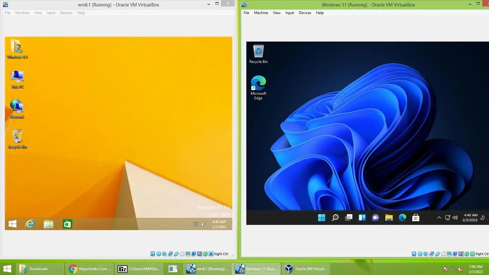The height and width of the screenshot is (275, 489).
Task: Open Widgets in the Windows 11 taskbar
Action: [362, 218]
